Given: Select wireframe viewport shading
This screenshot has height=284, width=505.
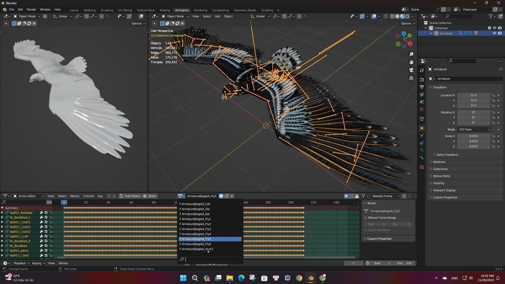Looking at the screenshot, I should coord(392,16).
